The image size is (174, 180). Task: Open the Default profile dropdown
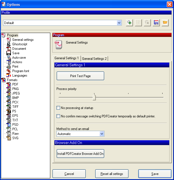(x=119, y=23)
